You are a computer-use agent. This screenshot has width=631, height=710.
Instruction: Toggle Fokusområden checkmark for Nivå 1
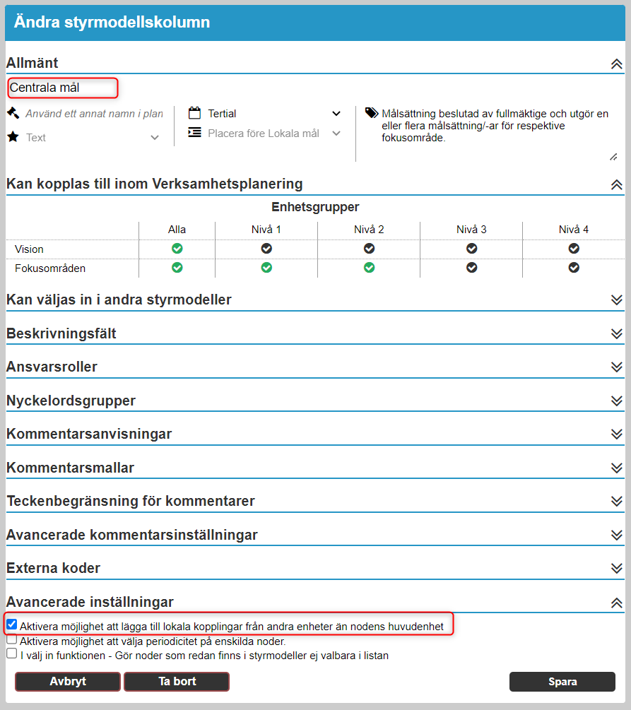[x=266, y=268]
